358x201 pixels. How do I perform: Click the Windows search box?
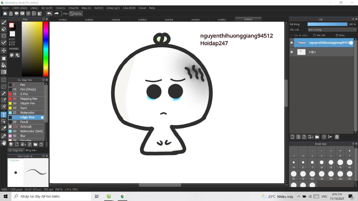point(51,196)
